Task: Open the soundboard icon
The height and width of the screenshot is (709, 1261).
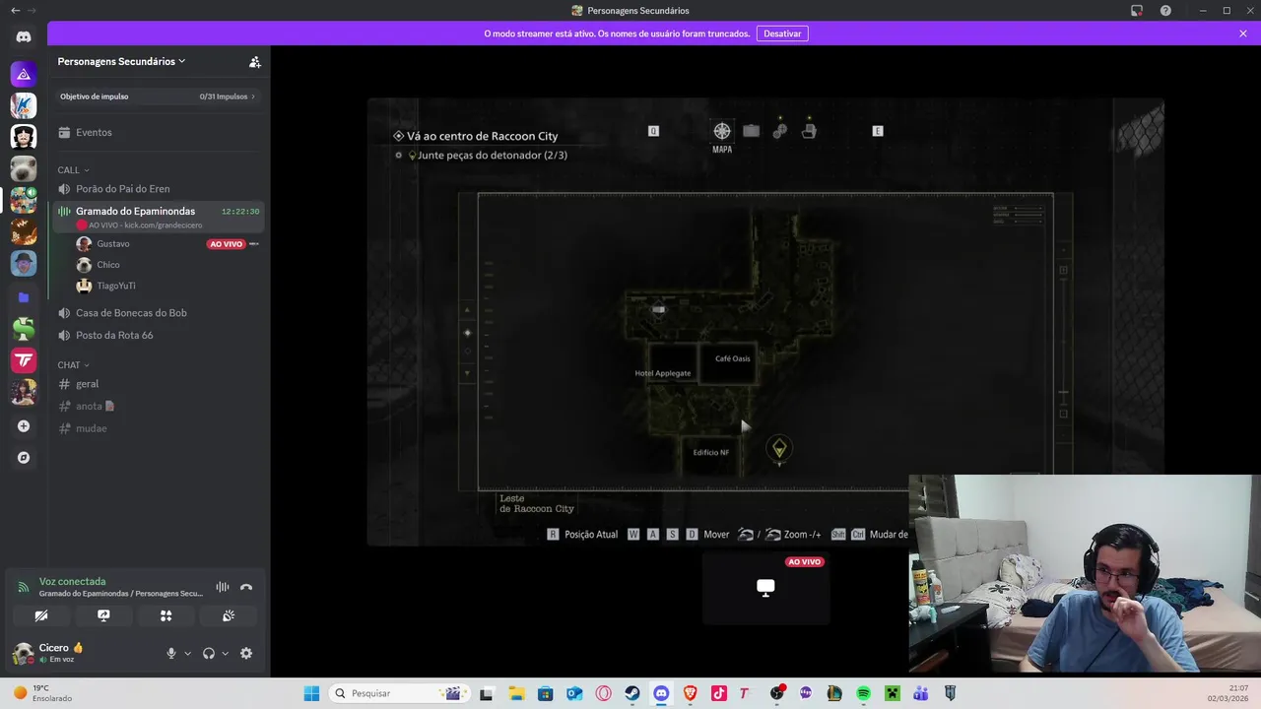Action: click(x=229, y=615)
